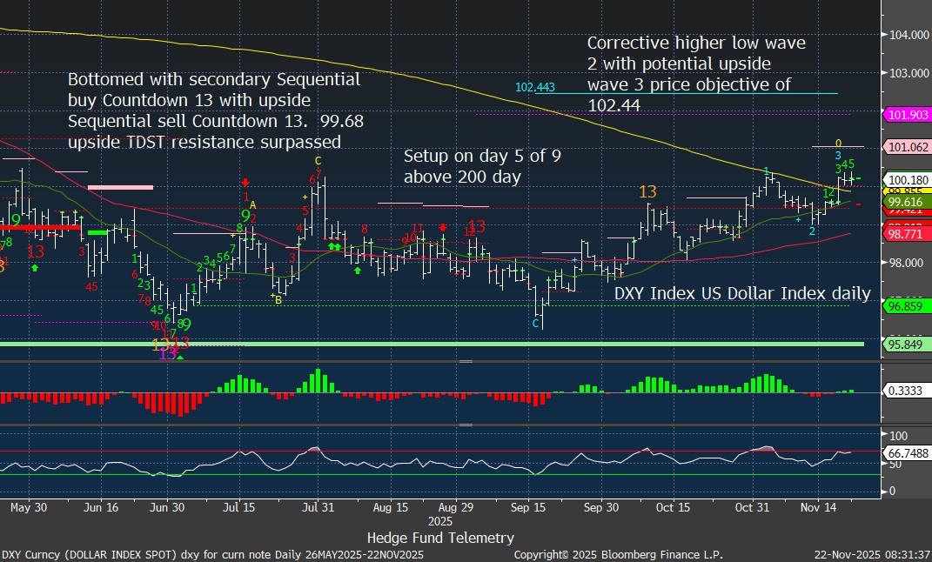Click the green 96.859 price tag
Screen dimensions: 932x562
(908, 307)
